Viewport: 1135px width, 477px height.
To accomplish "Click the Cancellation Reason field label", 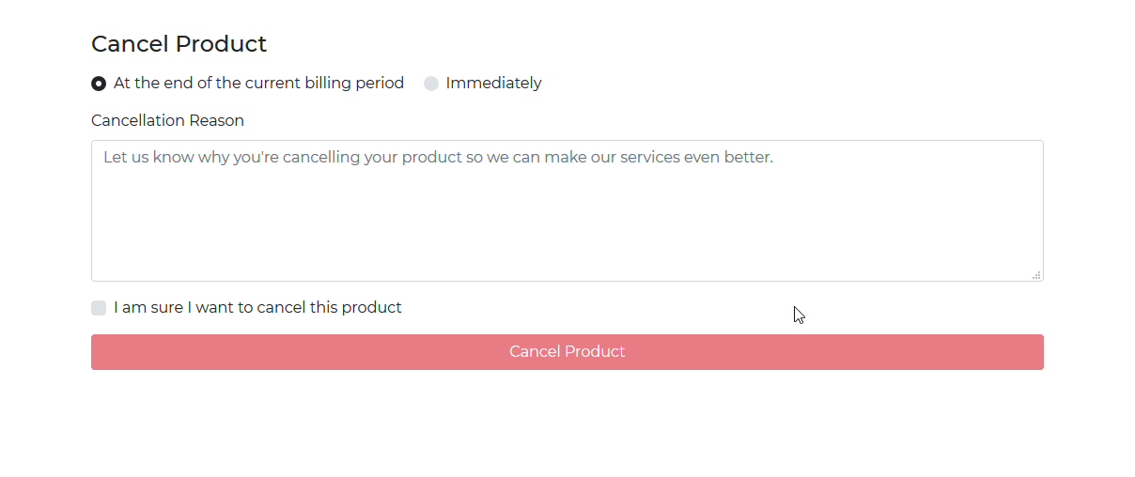I will [x=167, y=120].
